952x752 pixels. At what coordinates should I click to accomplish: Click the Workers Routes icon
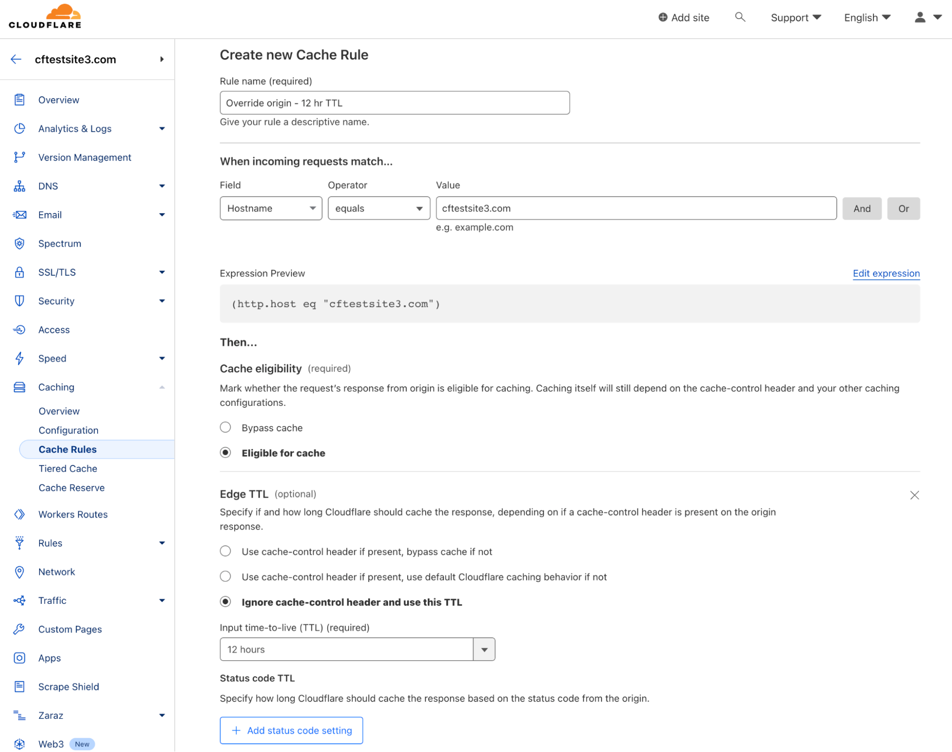click(19, 514)
